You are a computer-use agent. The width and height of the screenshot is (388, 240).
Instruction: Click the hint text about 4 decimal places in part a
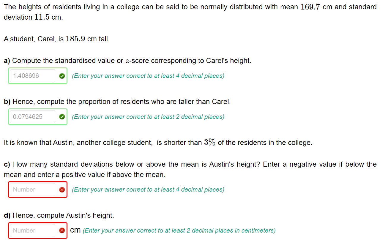click(148, 76)
